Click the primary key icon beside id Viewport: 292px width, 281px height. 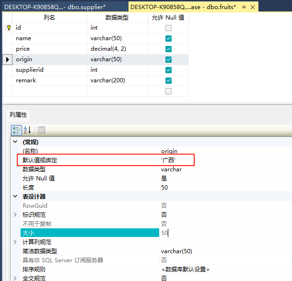(8, 28)
